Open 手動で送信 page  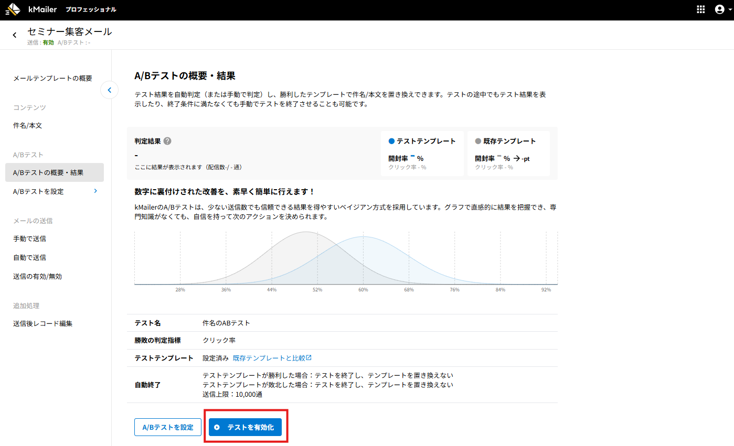pos(29,238)
